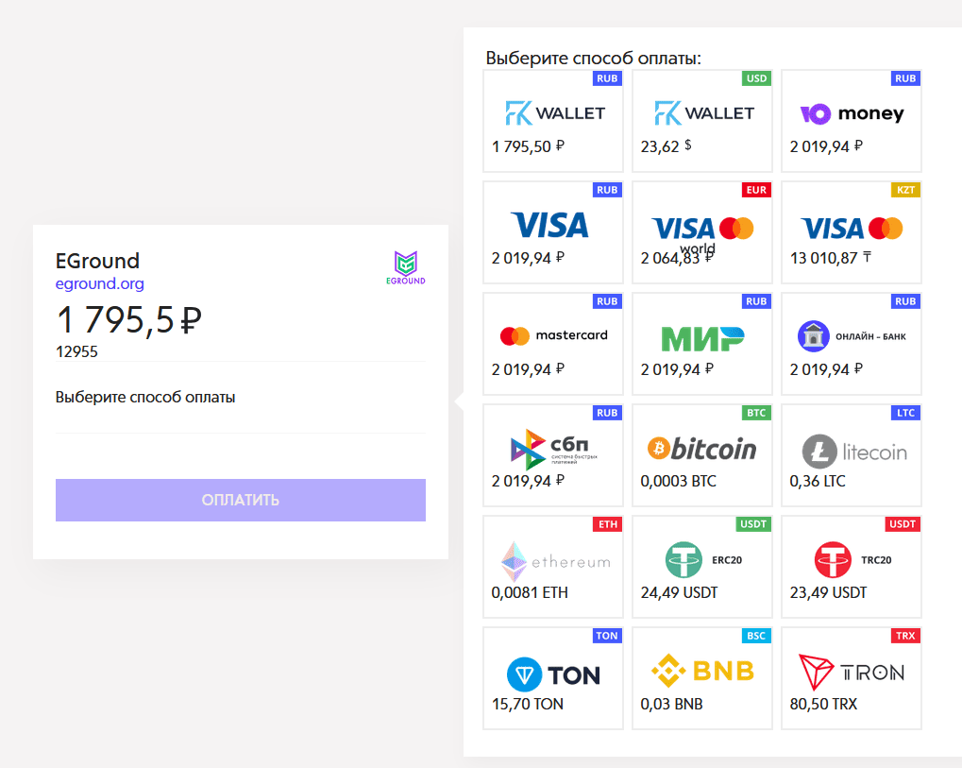Choose Litecoin payment tile
The height and width of the screenshot is (768, 962).
(x=851, y=455)
